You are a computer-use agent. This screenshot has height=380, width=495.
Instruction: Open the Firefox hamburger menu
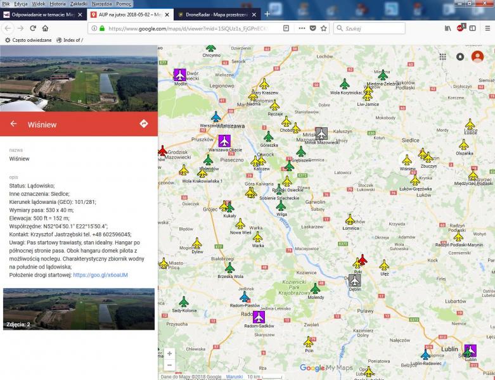point(487,28)
